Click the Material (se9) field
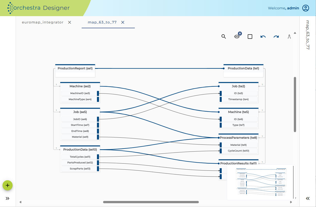316x207 pixels. (79, 137)
